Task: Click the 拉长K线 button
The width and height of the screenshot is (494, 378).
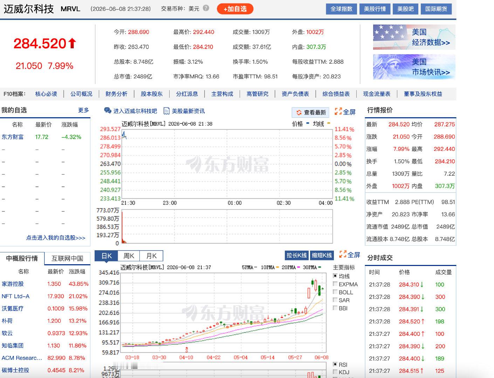Action: (297, 255)
